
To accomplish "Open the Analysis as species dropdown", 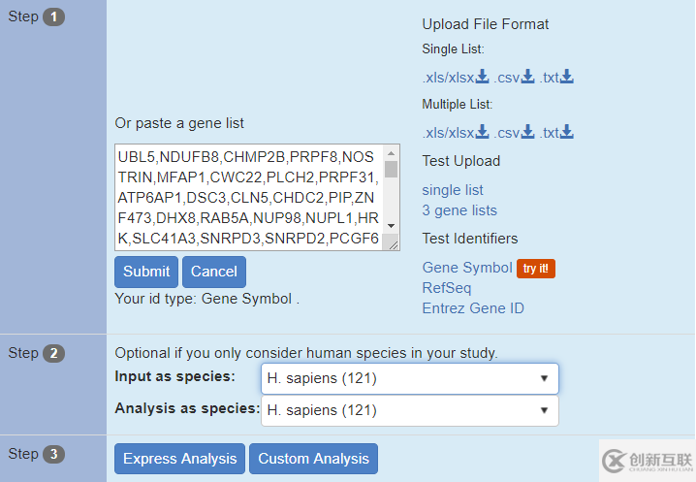I will [x=410, y=410].
